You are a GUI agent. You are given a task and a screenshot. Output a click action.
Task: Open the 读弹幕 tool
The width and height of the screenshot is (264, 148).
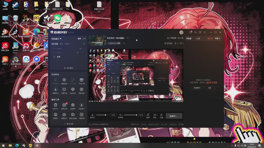tap(73, 106)
